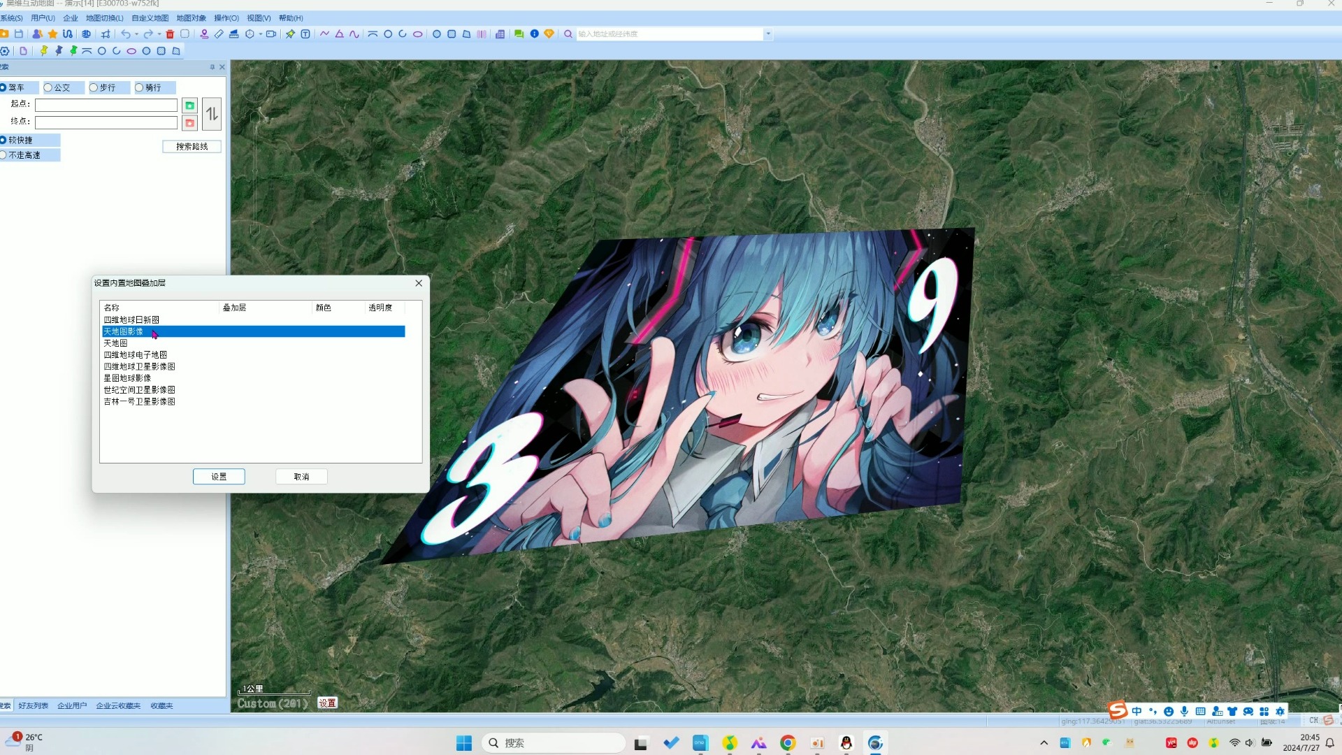Click the building grid icon in toolbar
1342x755 pixels.
[500, 34]
